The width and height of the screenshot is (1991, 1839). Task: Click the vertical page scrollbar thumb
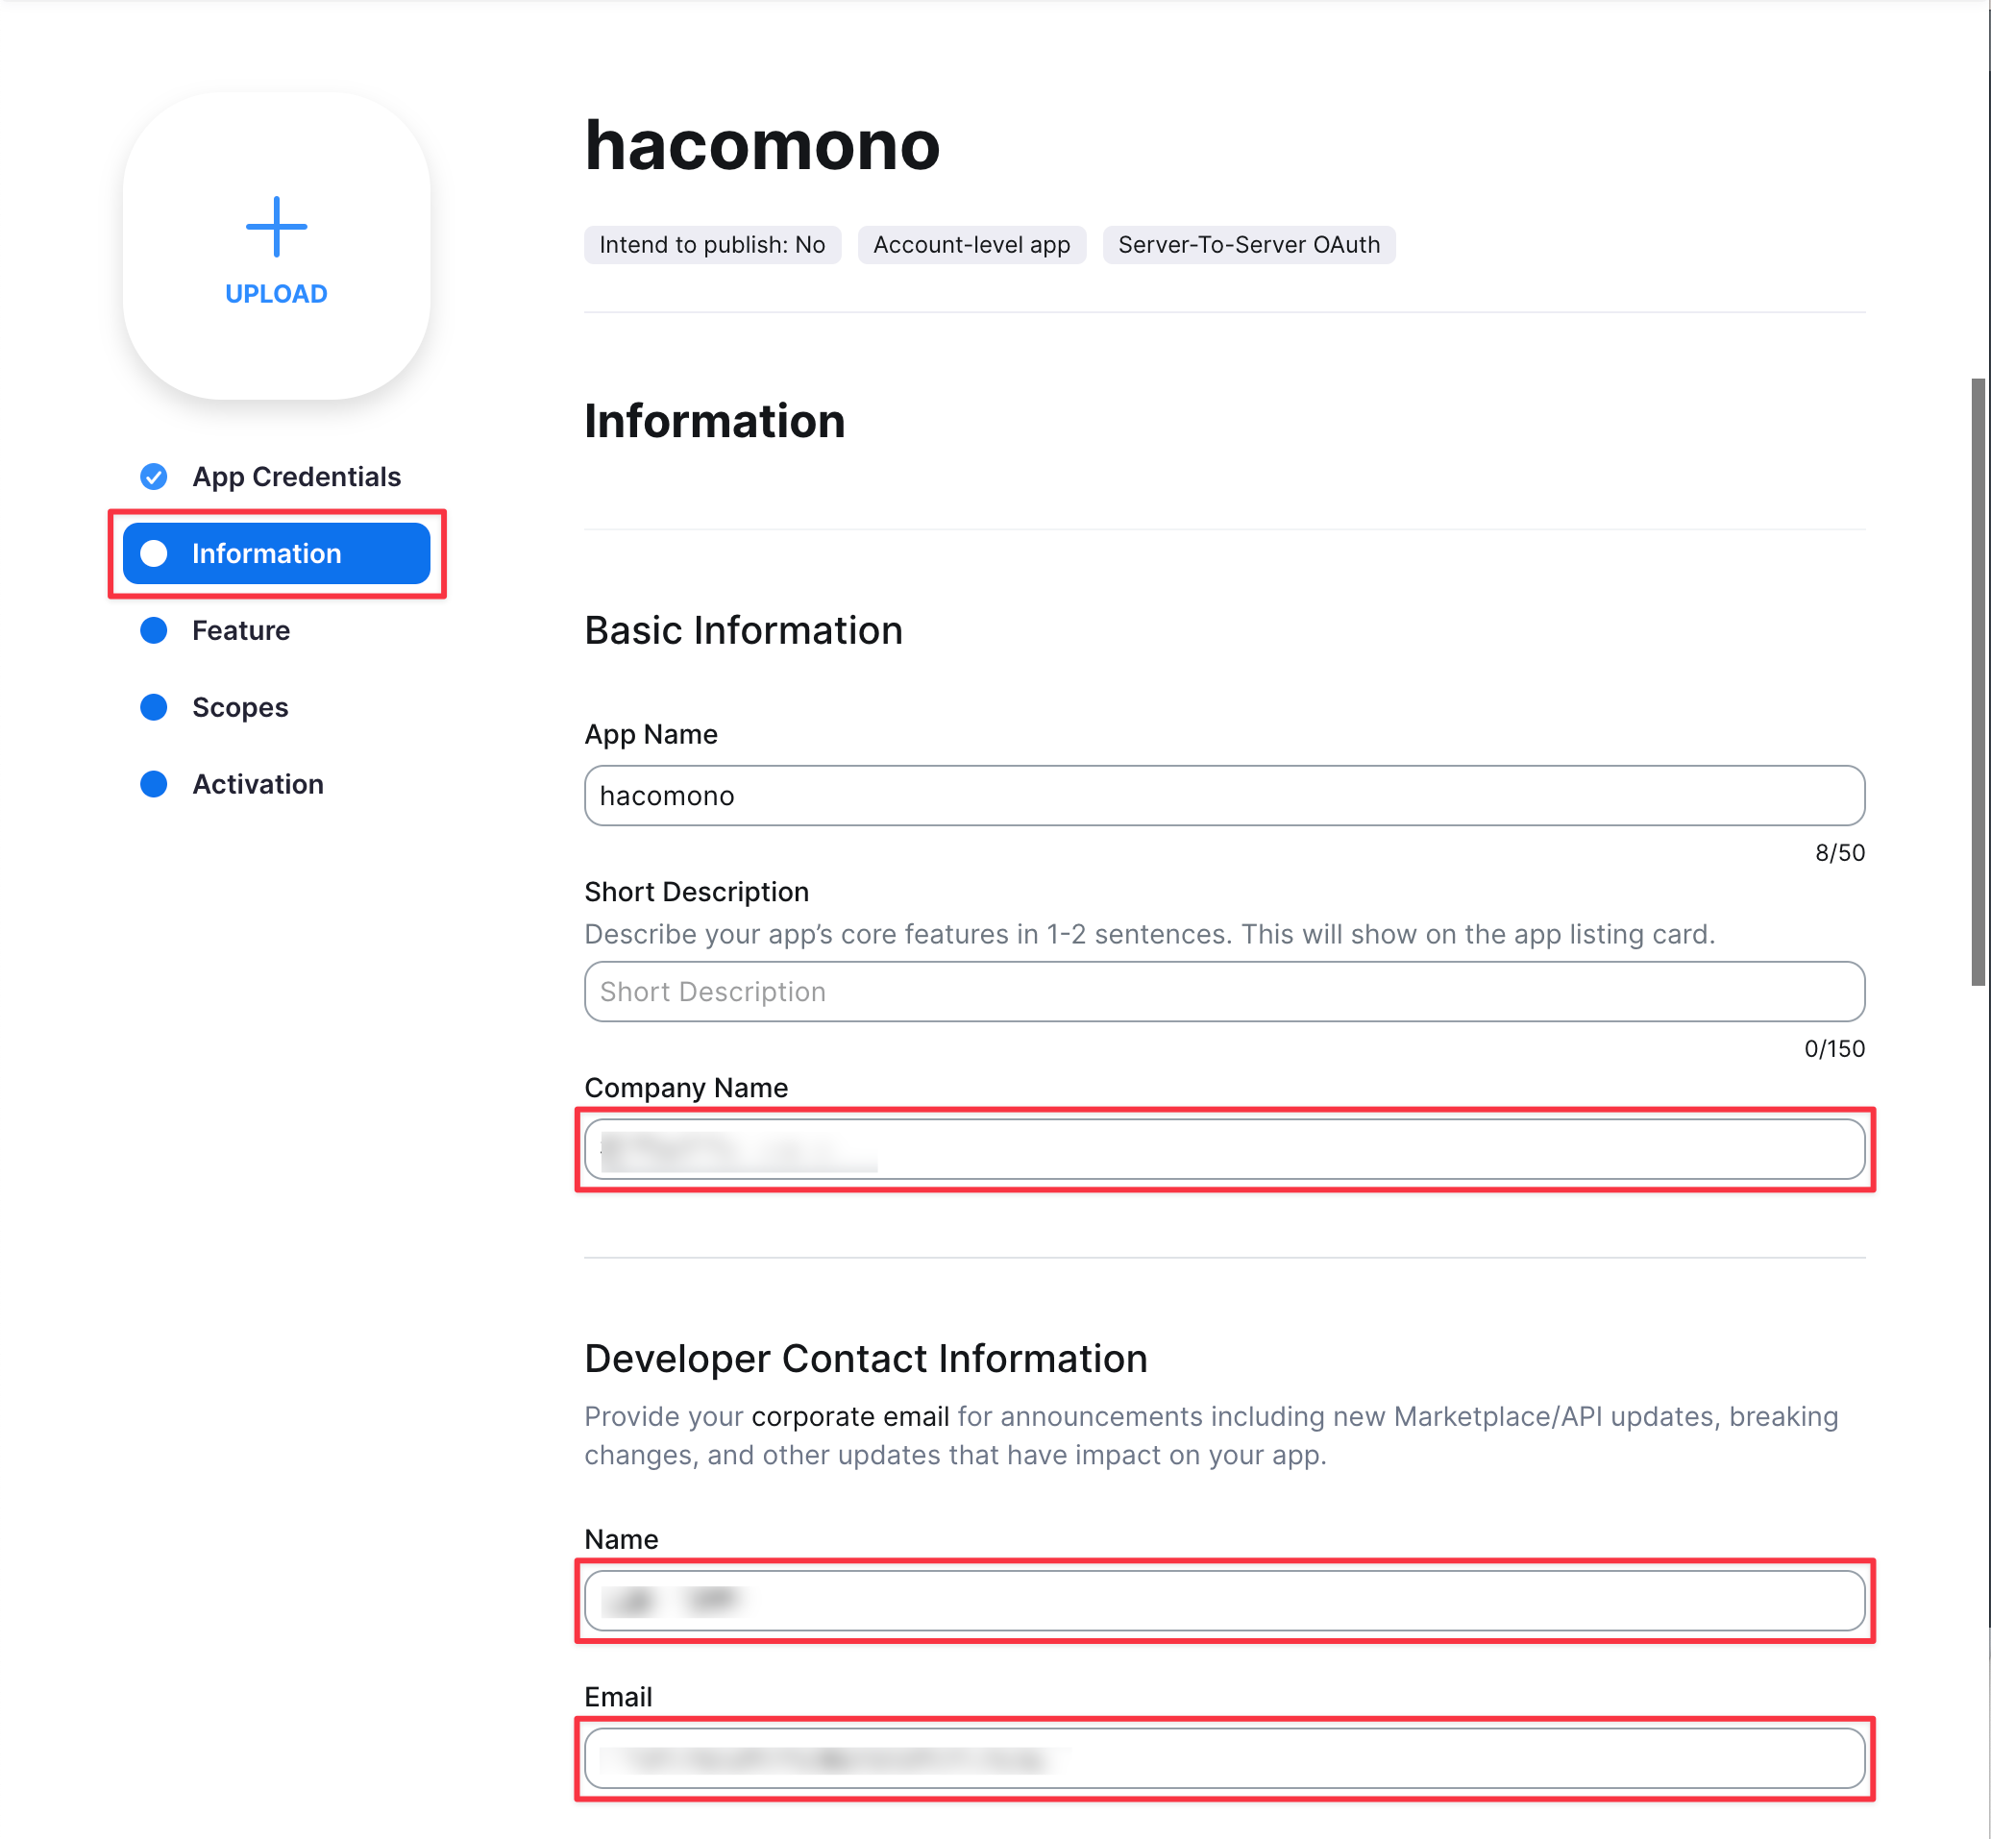click(x=1979, y=681)
